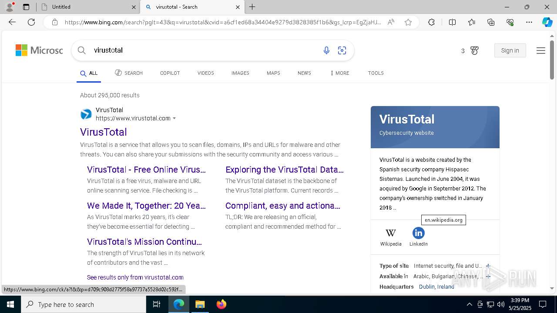Click the '3' rewards points count

point(463,51)
